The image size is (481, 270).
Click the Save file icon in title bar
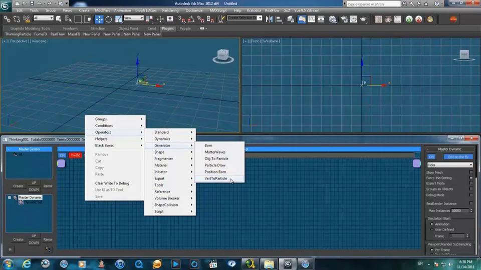tap(32, 3)
